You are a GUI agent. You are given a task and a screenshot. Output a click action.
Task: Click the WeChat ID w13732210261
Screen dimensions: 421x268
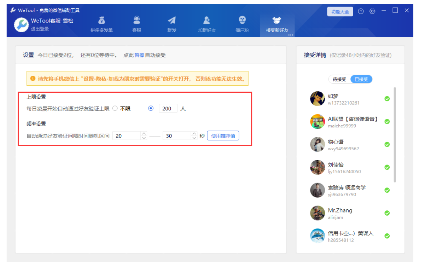344,103
